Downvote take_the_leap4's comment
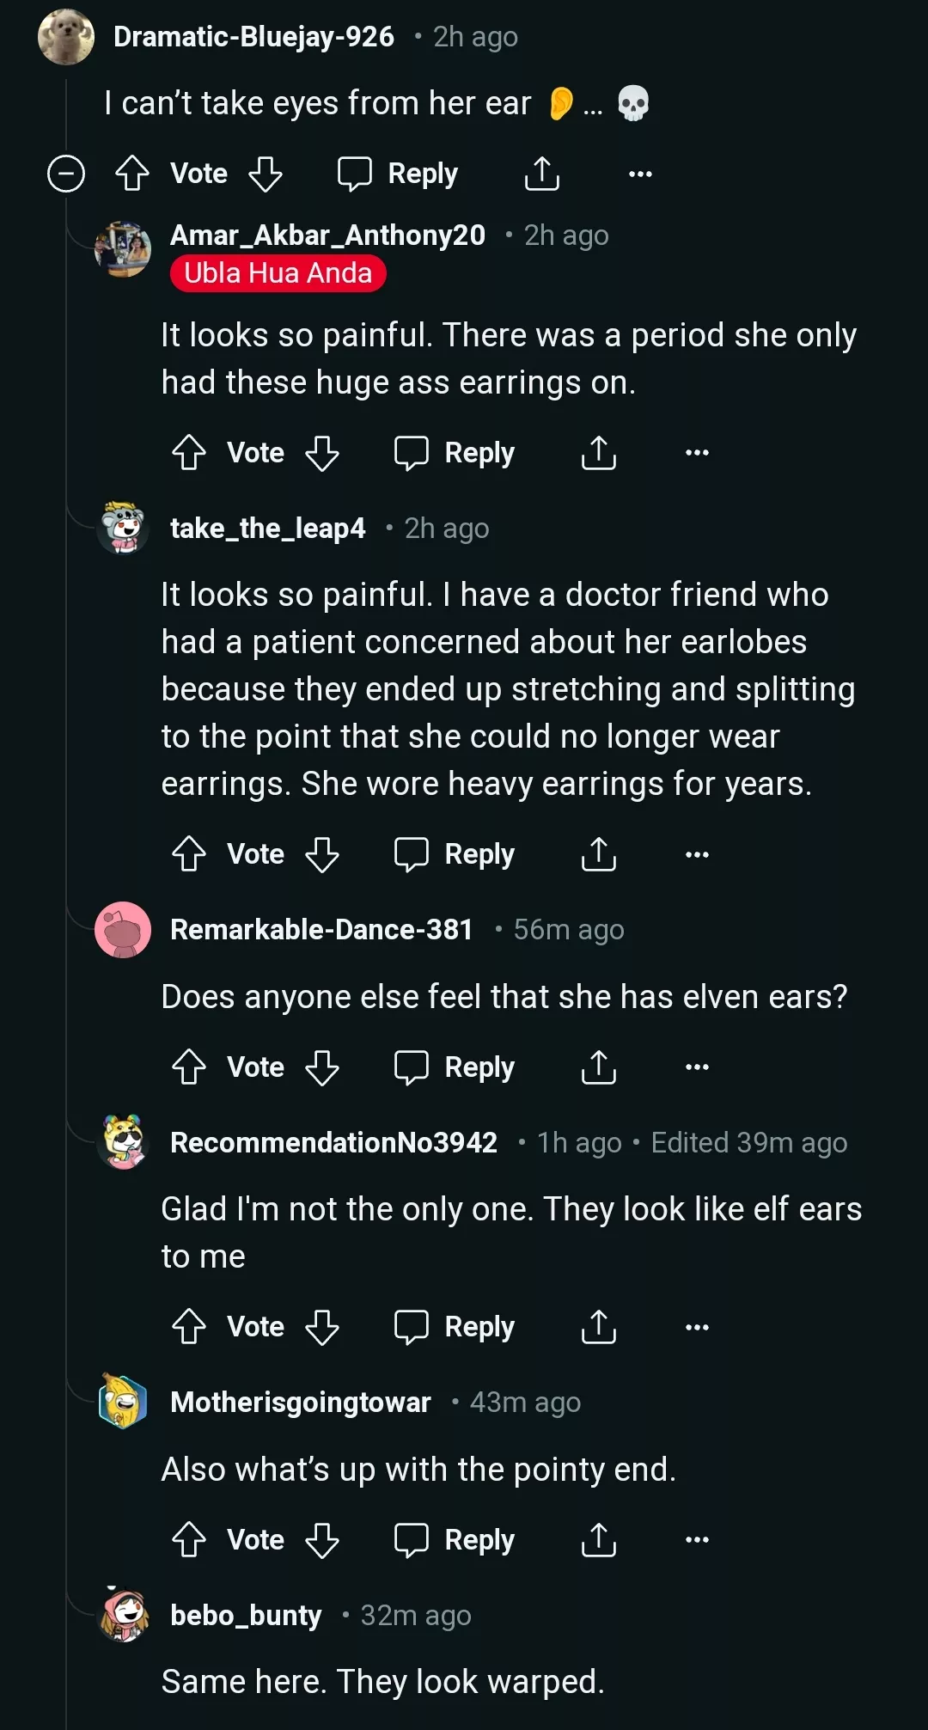Screen dimensions: 928x1730 (x=322, y=854)
